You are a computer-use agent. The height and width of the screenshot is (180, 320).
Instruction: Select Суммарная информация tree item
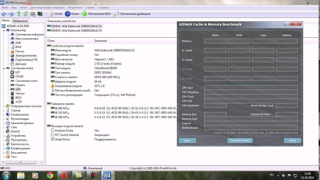[x=27, y=34]
